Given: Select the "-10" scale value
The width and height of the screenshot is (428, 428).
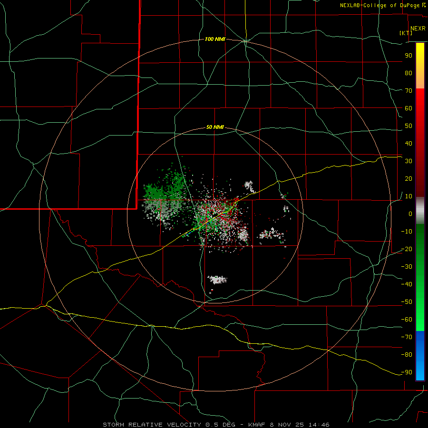Looking at the screenshot, I should click(x=407, y=232).
